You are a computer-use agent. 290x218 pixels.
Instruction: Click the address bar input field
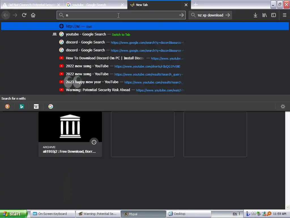tap(121, 15)
